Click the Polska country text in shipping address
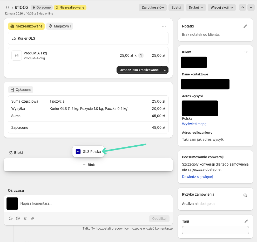The width and height of the screenshot is (257, 242). coord(187,118)
